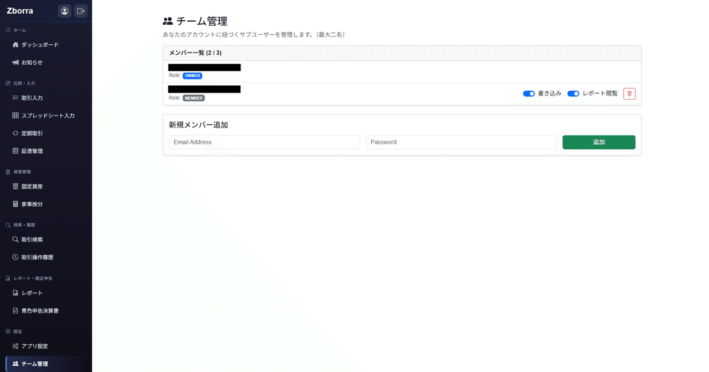This screenshot has width=709, height=372.
Task: Disable the 書き込み write permission toggle
Action: pyautogui.click(x=529, y=93)
